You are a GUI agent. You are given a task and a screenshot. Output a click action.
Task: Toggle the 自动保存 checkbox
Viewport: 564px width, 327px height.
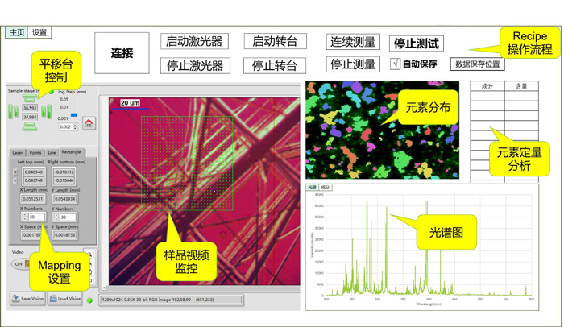tap(395, 64)
